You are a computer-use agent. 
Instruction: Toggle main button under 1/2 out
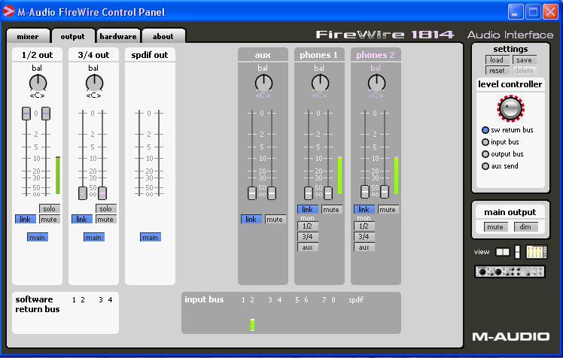tap(38, 237)
